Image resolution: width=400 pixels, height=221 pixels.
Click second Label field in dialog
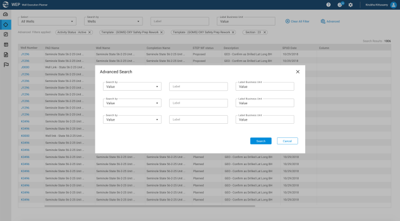point(198,103)
